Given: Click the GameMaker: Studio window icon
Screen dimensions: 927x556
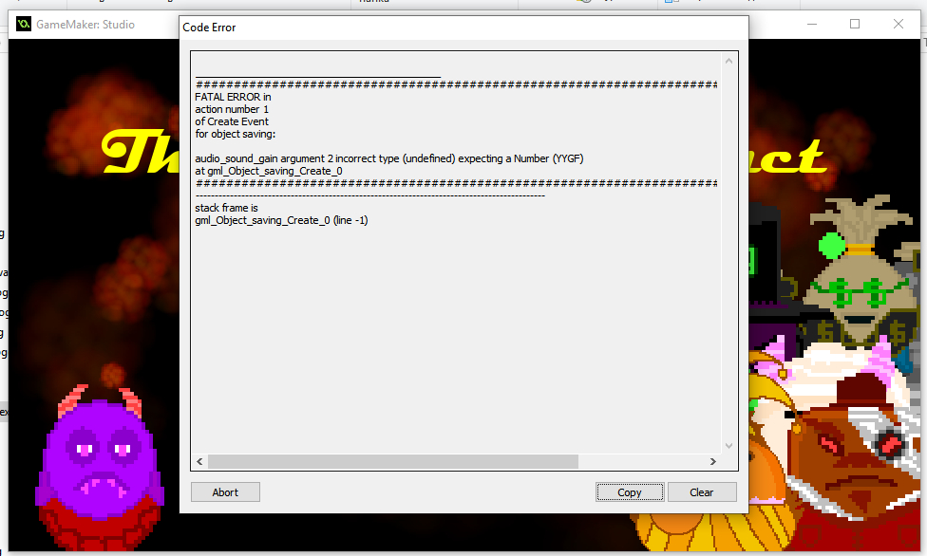Looking at the screenshot, I should 24,25.
